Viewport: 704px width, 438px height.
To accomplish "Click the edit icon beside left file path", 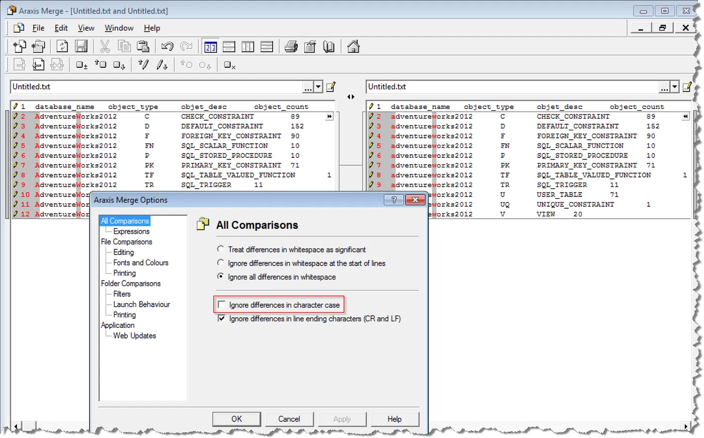I will [x=331, y=87].
